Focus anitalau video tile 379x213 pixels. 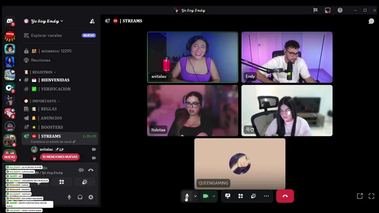click(192, 57)
